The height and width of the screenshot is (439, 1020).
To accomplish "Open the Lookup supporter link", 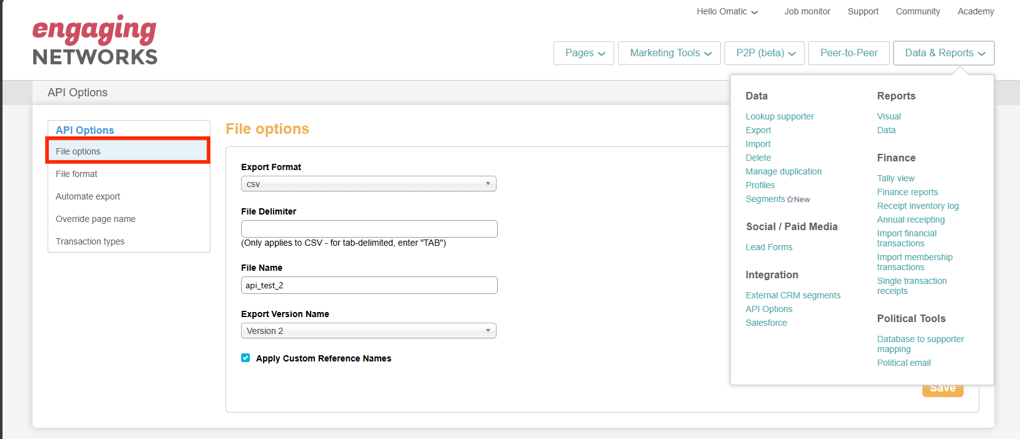I will pos(780,116).
